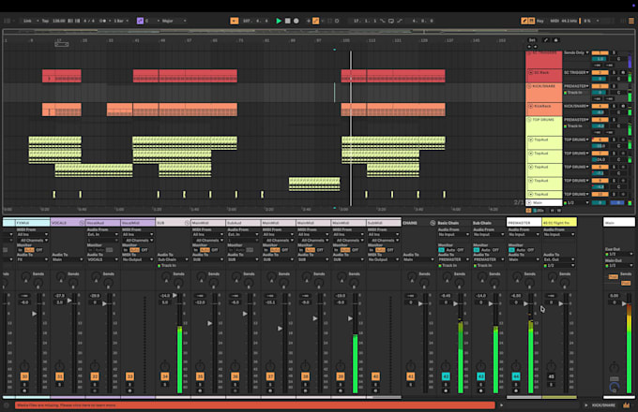Click the missing media files warning bar

pyautogui.click(x=255, y=405)
